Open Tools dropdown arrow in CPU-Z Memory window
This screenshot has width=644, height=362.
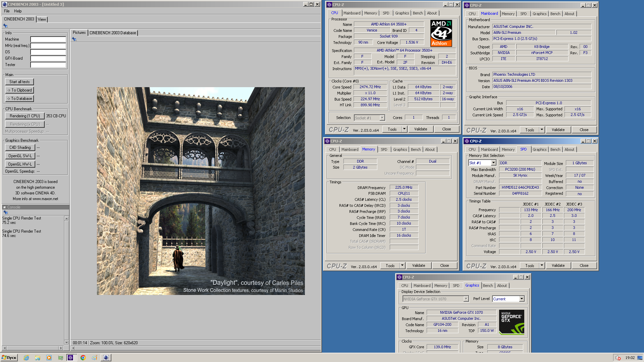tap(402, 265)
